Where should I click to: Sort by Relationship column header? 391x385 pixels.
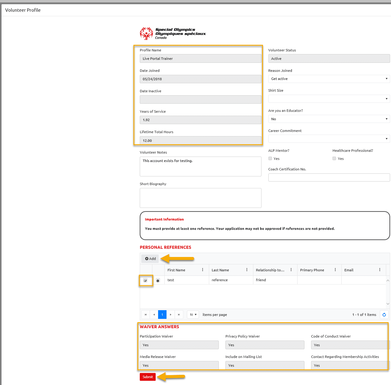click(270, 270)
